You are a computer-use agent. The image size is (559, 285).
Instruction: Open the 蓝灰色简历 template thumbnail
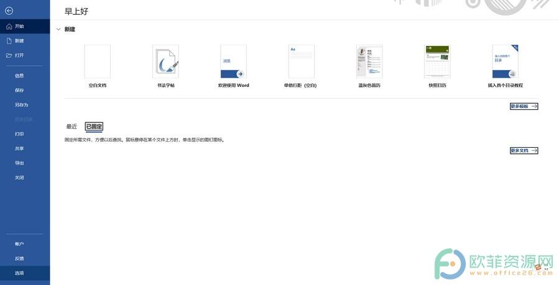pos(369,61)
